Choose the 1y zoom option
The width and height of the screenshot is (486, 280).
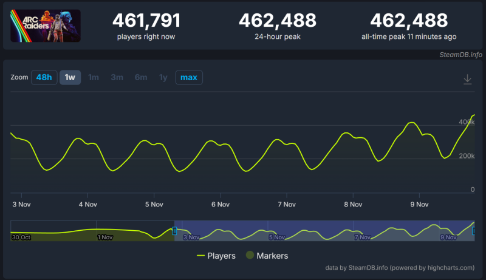(x=163, y=77)
